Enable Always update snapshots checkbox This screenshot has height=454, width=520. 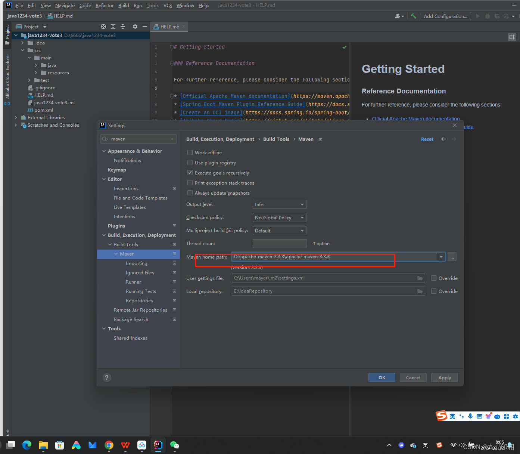[190, 193]
